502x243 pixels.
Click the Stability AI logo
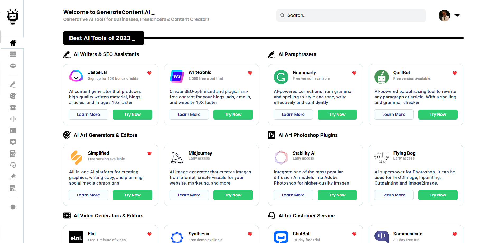click(x=281, y=157)
